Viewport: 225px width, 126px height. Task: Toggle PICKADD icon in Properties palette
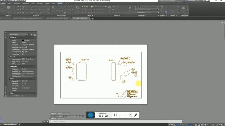click(28, 35)
